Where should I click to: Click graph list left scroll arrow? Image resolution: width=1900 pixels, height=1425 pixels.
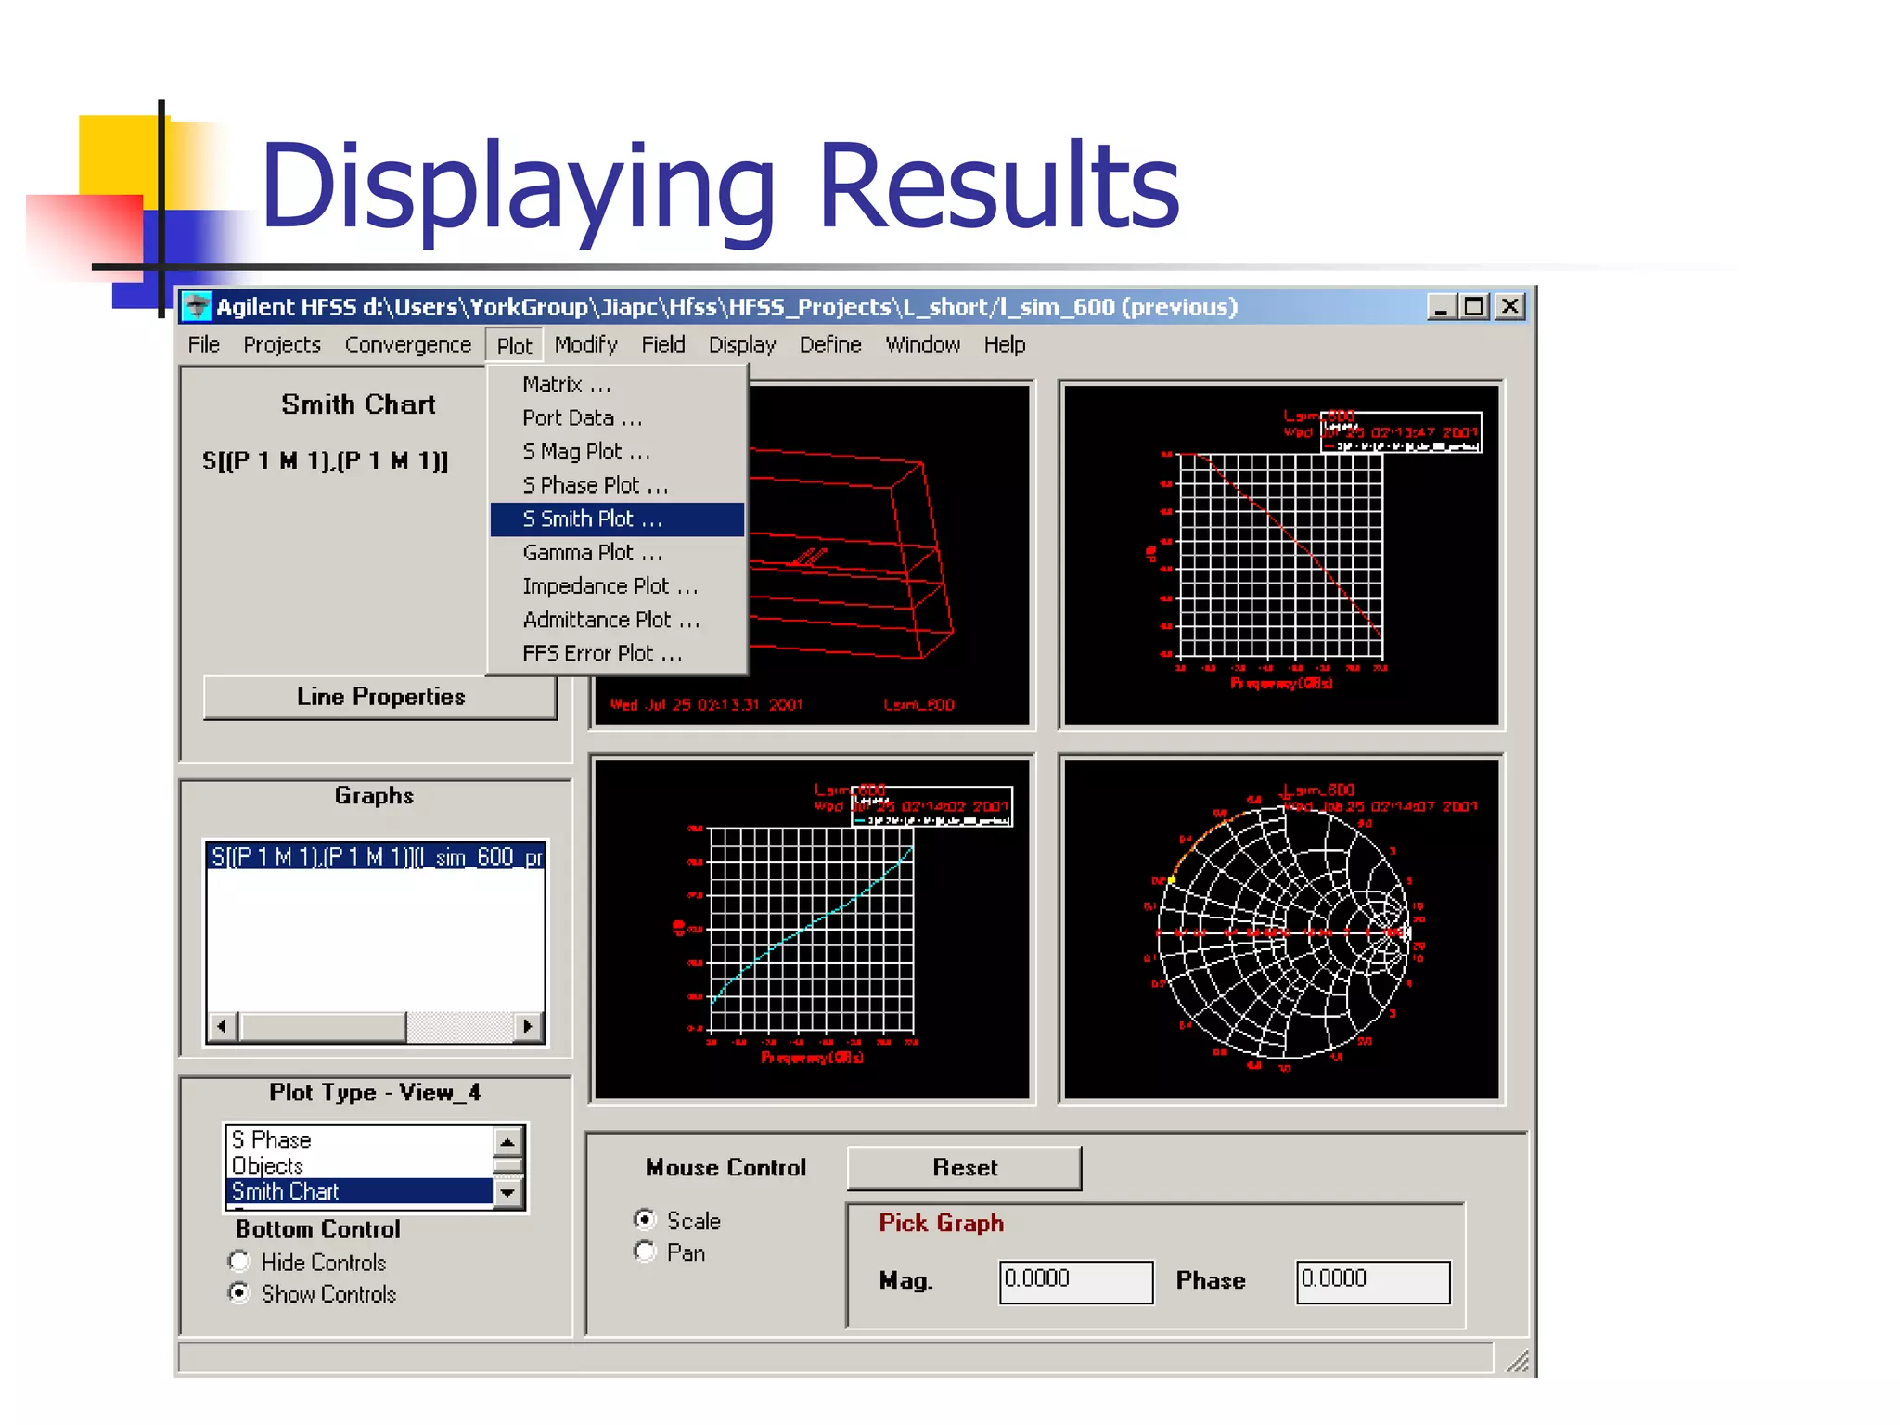pos(221,1026)
